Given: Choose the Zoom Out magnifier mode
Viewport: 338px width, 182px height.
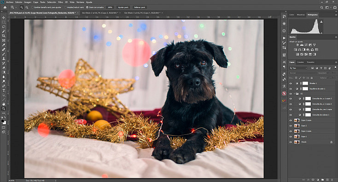Looking at the screenshot, I should [x=27, y=7].
